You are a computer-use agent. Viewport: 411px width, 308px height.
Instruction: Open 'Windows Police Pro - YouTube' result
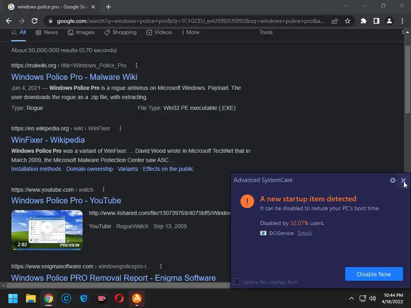pyautogui.click(x=66, y=201)
